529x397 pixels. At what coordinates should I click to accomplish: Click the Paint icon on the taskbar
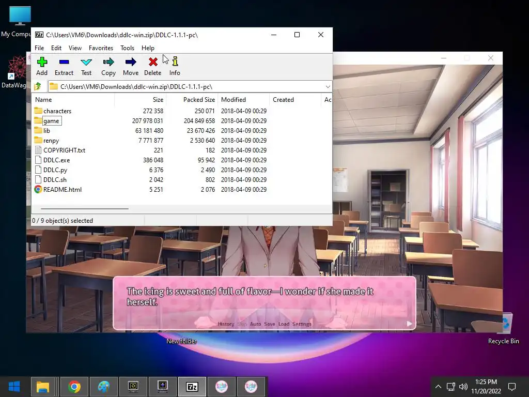click(x=104, y=387)
